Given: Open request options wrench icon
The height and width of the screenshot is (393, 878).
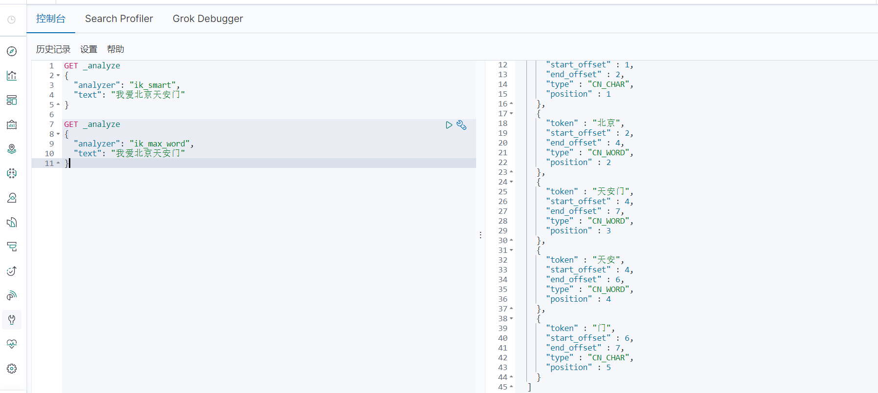Looking at the screenshot, I should 461,125.
